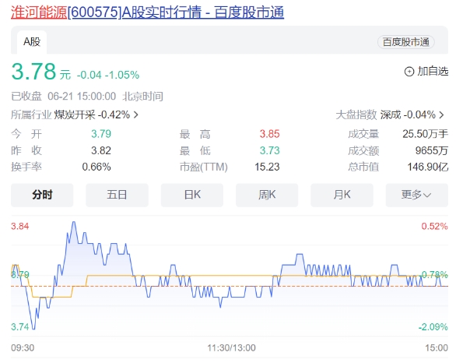This screenshot has width=456, height=363.
Task: Click the 11:30/13:00 time axis label
Action: (x=231, y=347)
